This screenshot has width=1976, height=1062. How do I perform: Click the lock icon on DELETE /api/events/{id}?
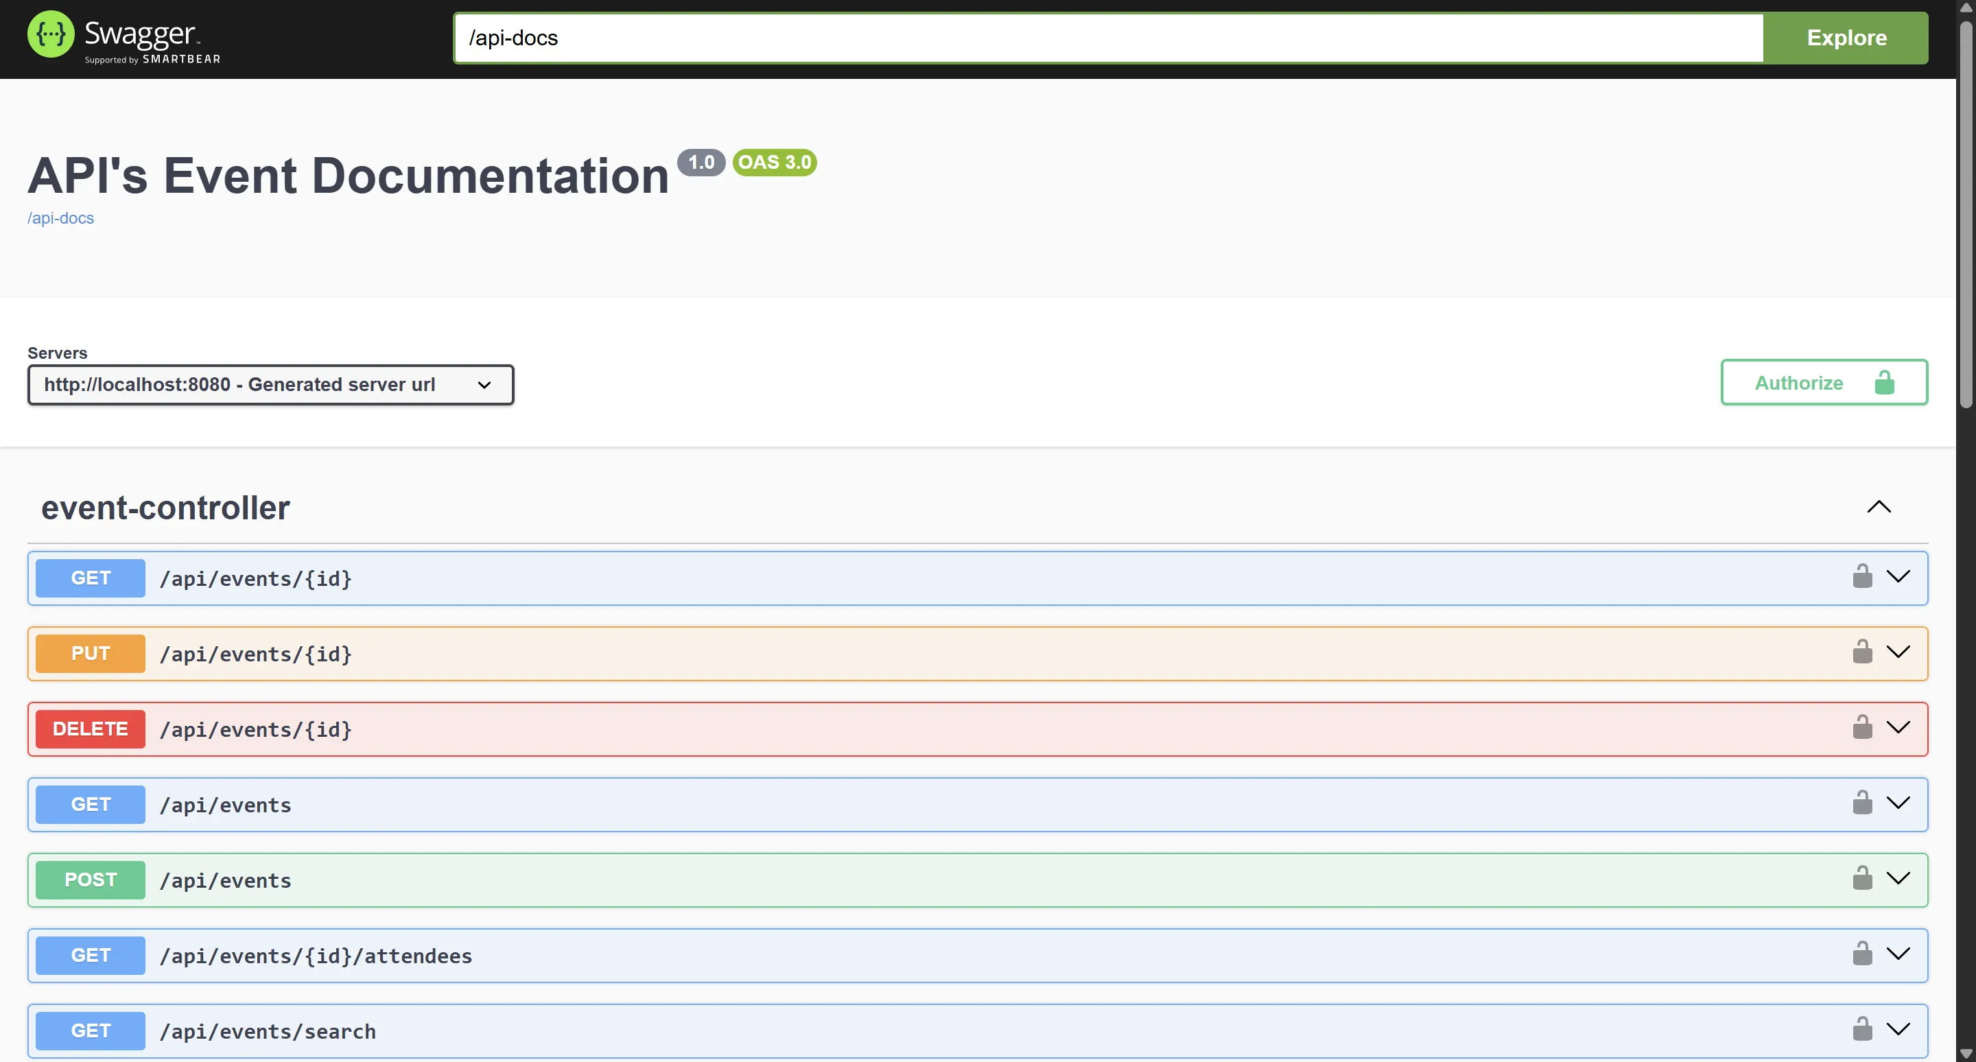1863,728
